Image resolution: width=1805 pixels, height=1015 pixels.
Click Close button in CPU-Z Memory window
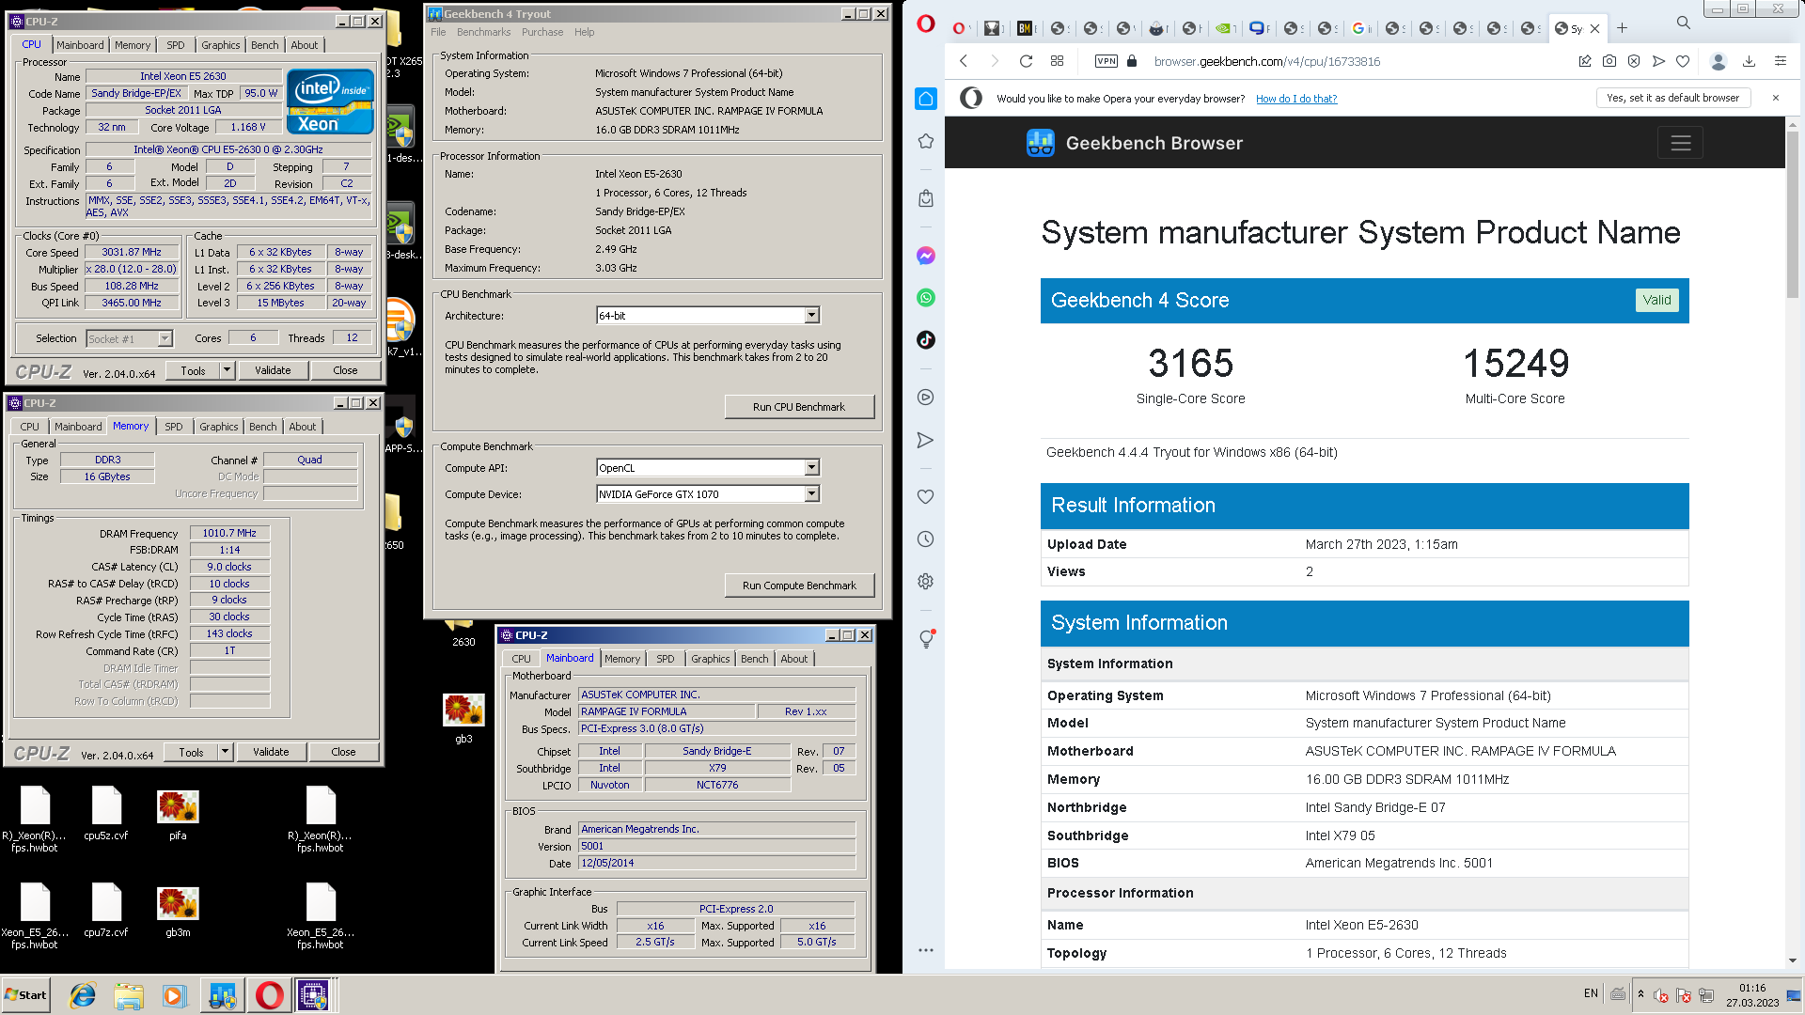point(343,752)
